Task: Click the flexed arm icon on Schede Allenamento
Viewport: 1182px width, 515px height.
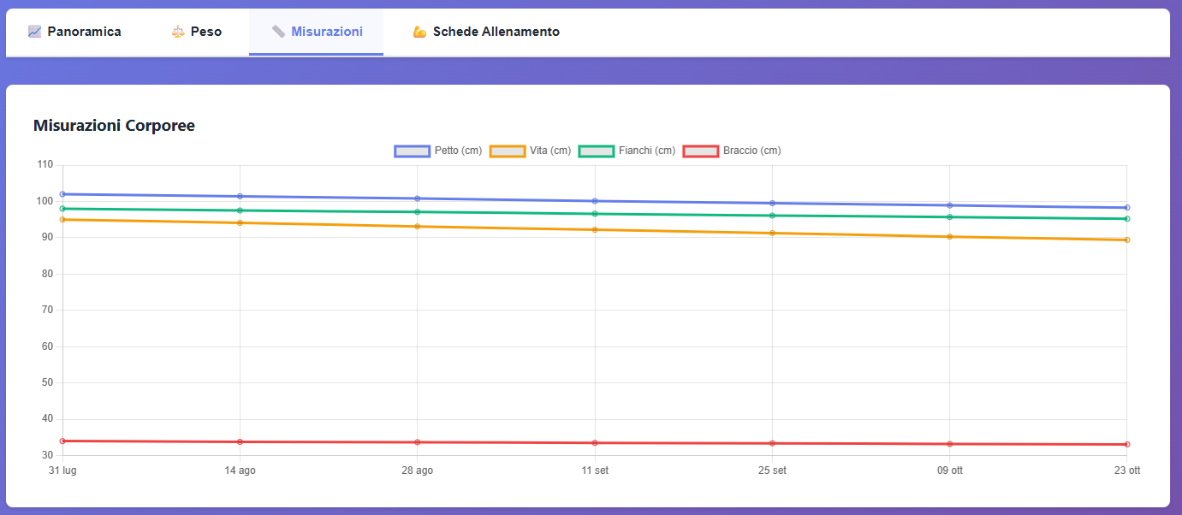Action: [418, 31]
